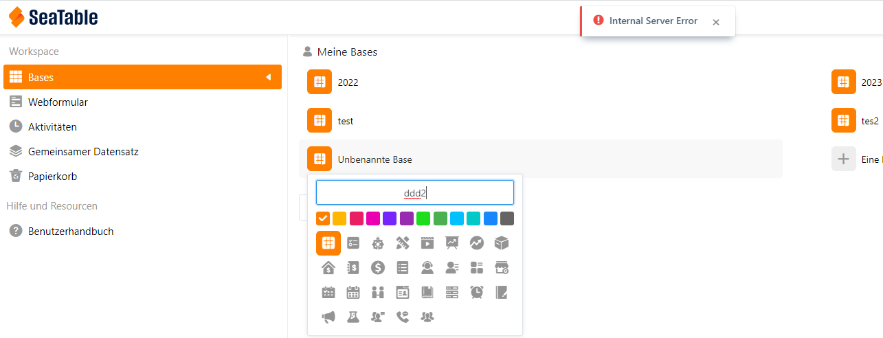Pick the phone with speech bubble icon
The height and width of the screenshot is (338, 883).
pyautogui.click(x=403, y=317)
